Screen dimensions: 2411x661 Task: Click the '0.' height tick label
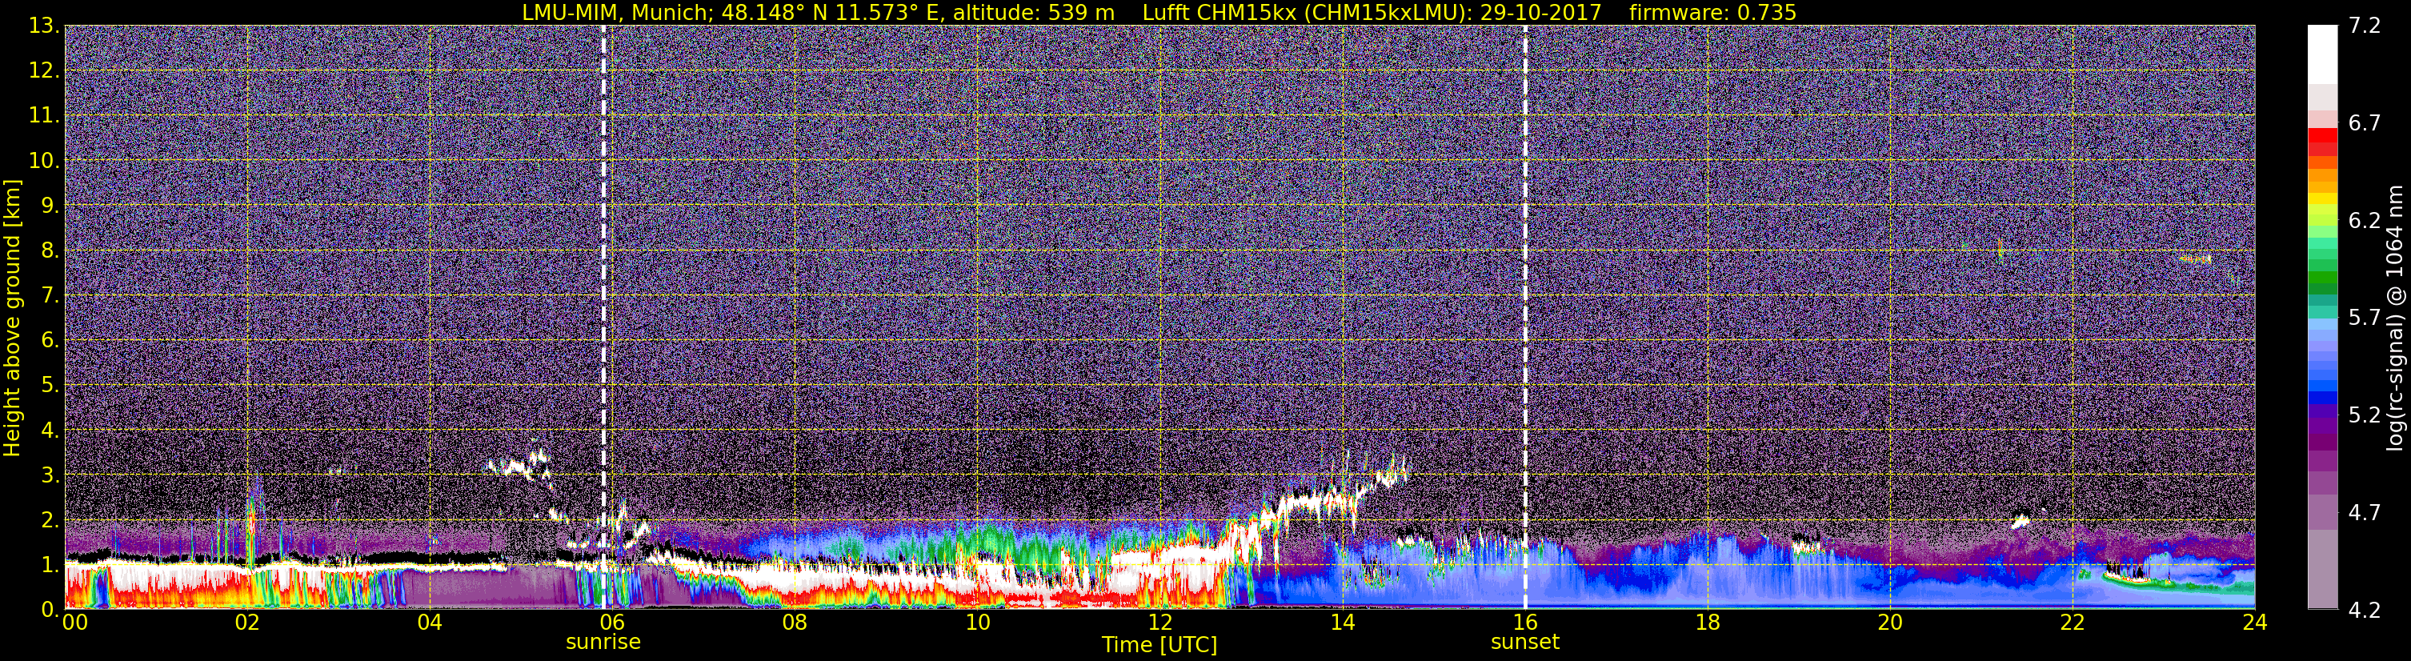pyautogui.click(x=49, y=608)
